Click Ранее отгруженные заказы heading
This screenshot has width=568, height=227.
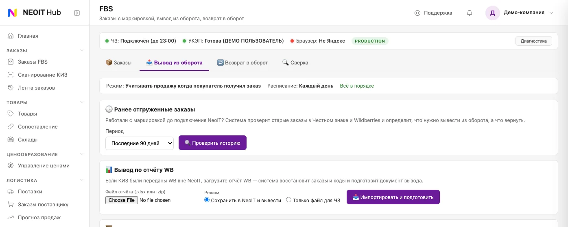pyautogui.click(x=150, y=109)
